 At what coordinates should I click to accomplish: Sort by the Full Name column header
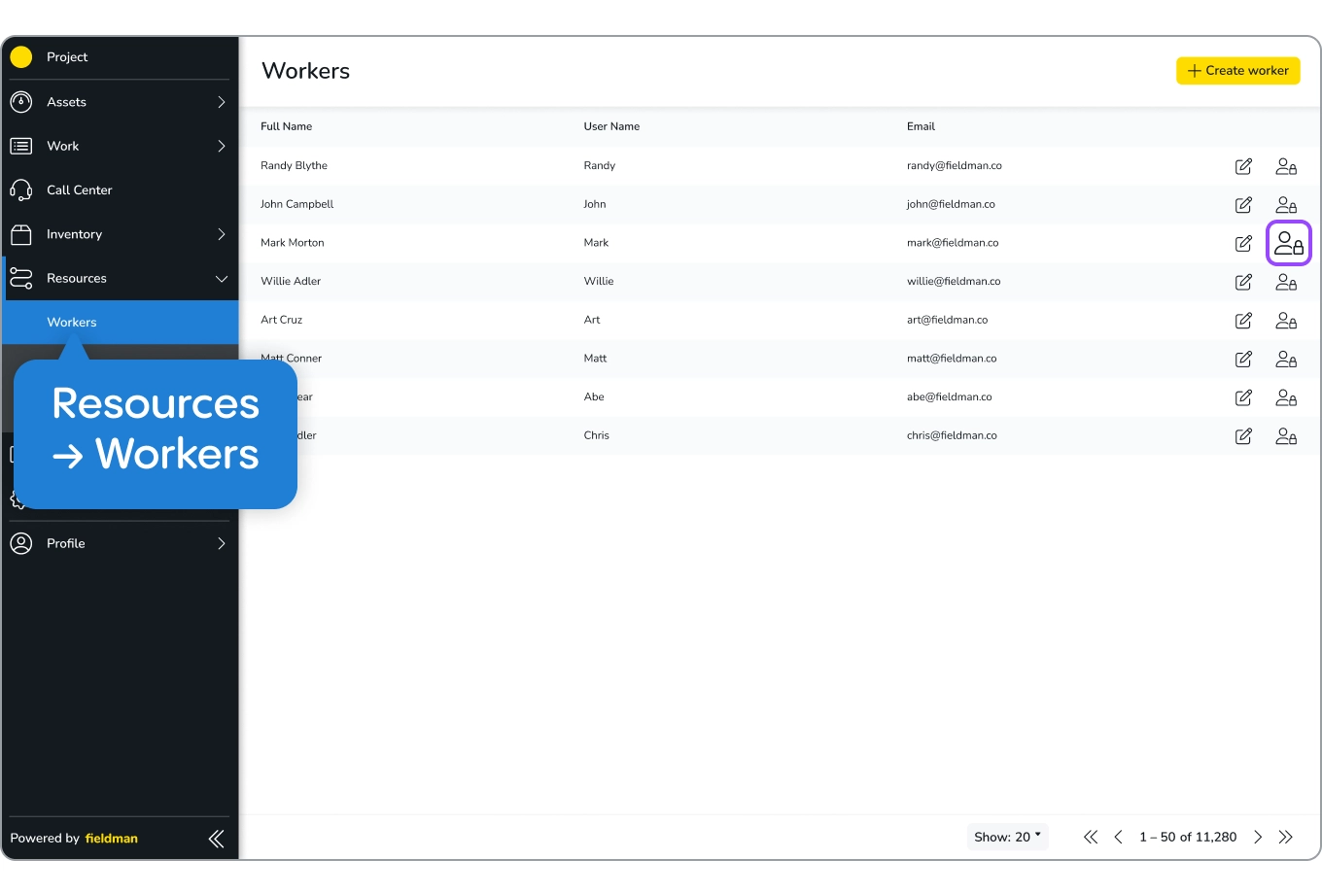pos(286,127)
